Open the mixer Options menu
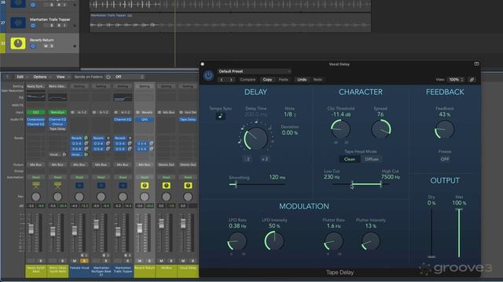This screenshot has width=503, height=282. (42, 77)
